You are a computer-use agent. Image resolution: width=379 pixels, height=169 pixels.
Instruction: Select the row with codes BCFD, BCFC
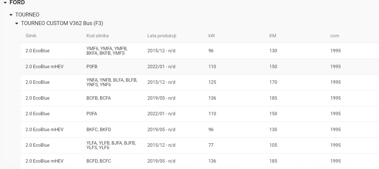coord(99,161)
